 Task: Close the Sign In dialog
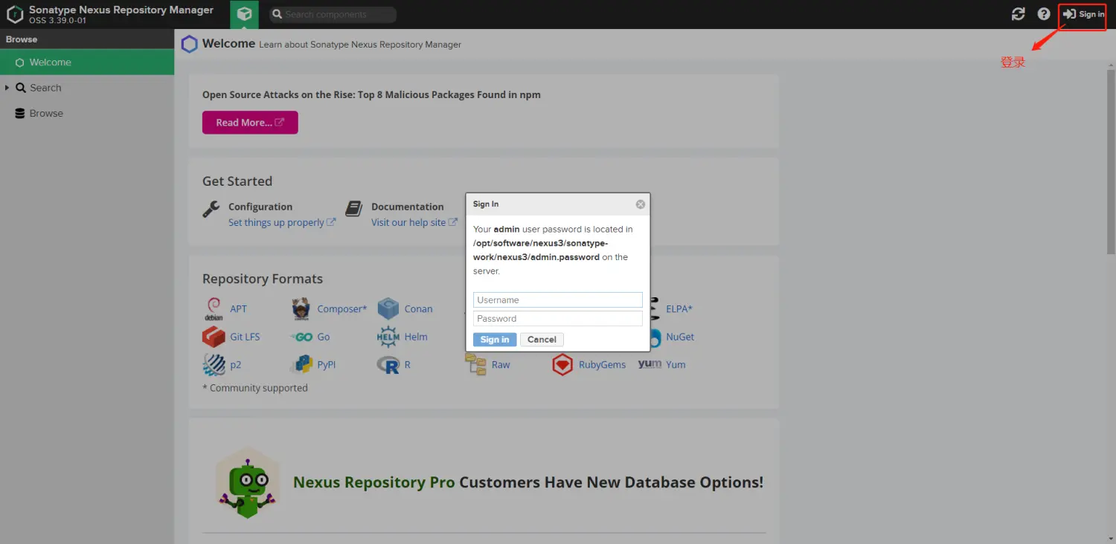click(640, 204)
